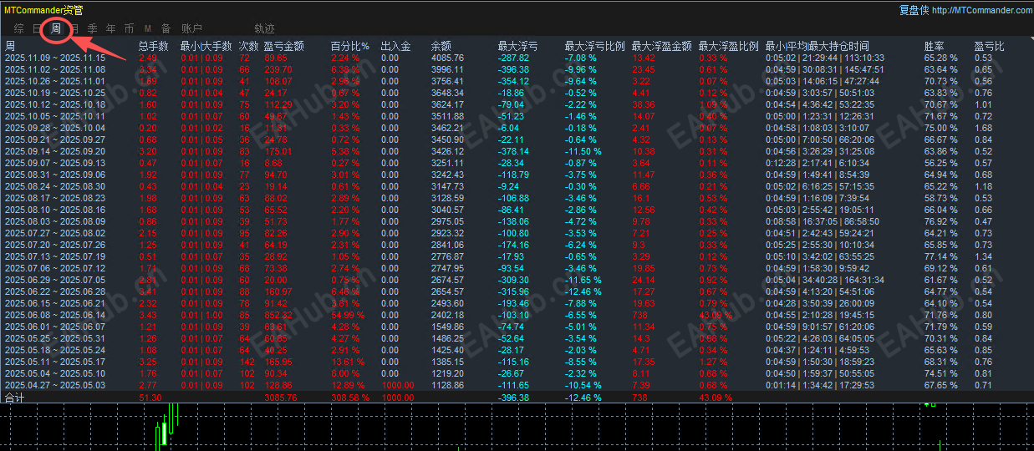Click total lots value 51.30
Image resolution: width=1034 pixels, height=451 pixels.
coord(150,398)
